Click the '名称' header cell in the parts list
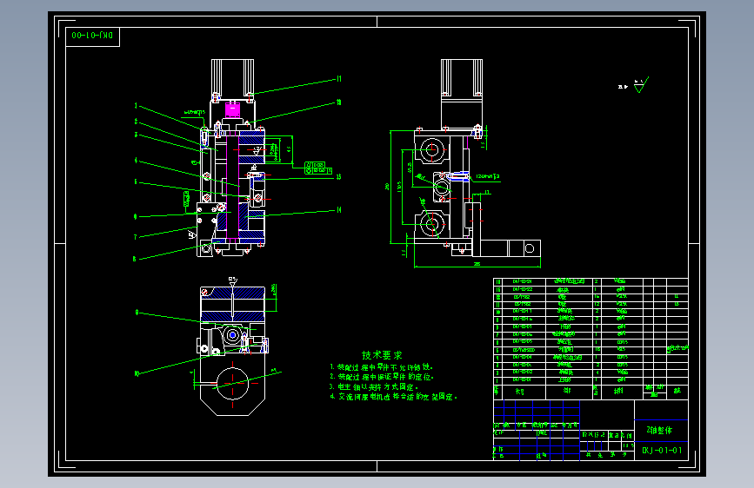Viewport: 754px width, 488px height. tap(568, 391)
